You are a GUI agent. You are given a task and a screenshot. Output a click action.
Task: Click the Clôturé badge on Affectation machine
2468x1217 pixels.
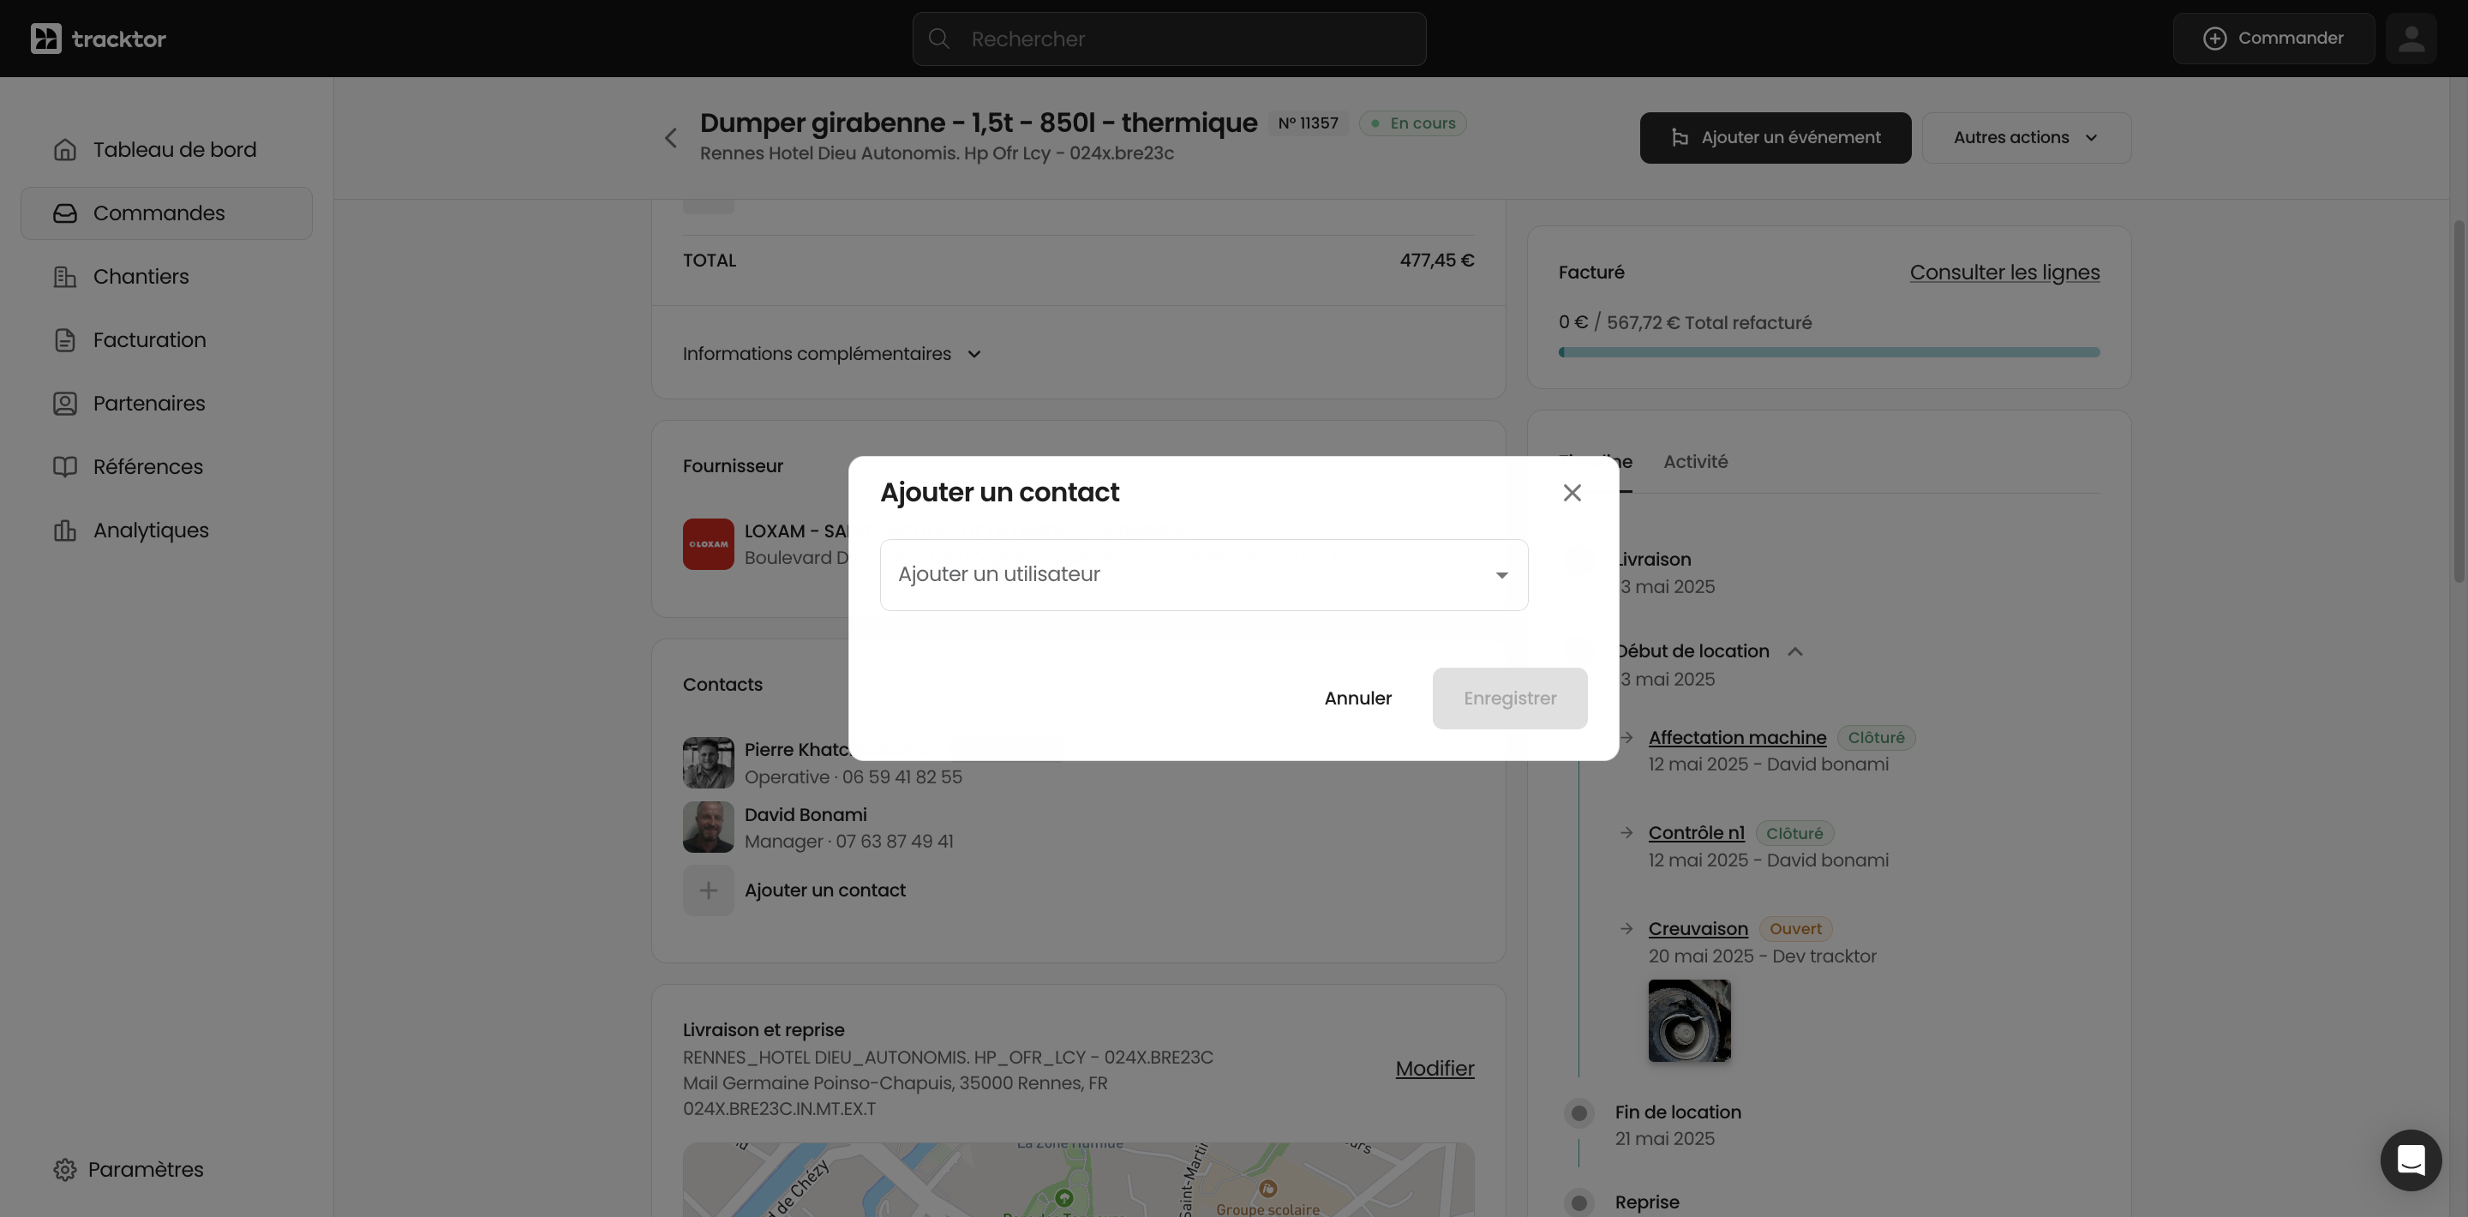tap(1875, 738)
